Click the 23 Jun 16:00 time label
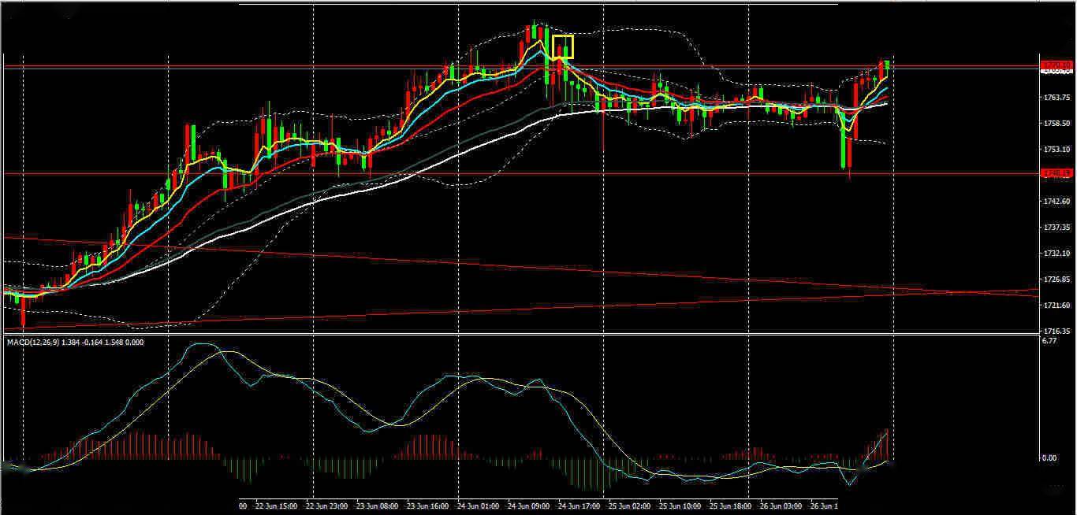 pyautogui.click(x=428, y=506)
